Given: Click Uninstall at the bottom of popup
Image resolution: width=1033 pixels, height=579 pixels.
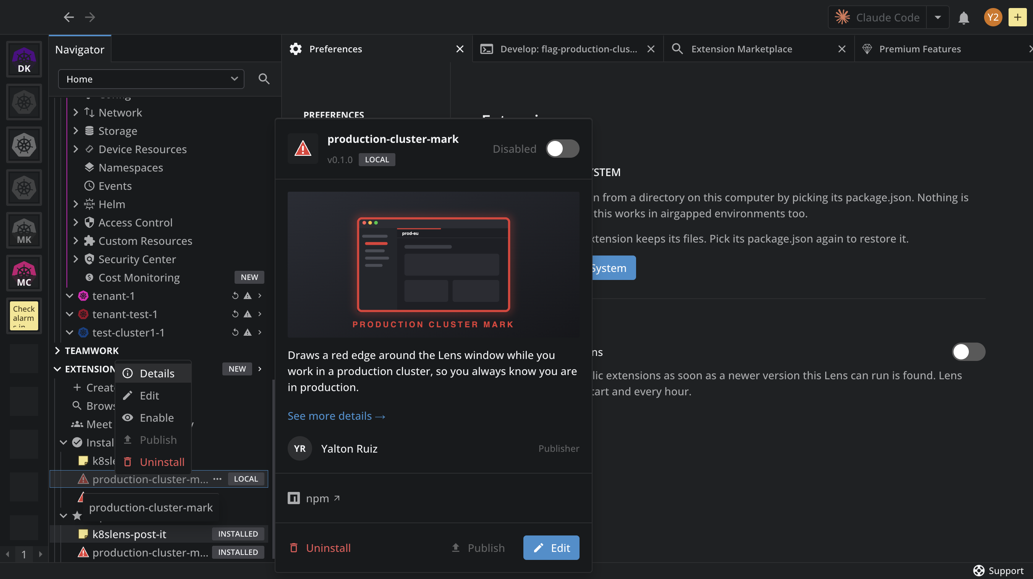Looking at the screenshot, I should pos(320,548).
